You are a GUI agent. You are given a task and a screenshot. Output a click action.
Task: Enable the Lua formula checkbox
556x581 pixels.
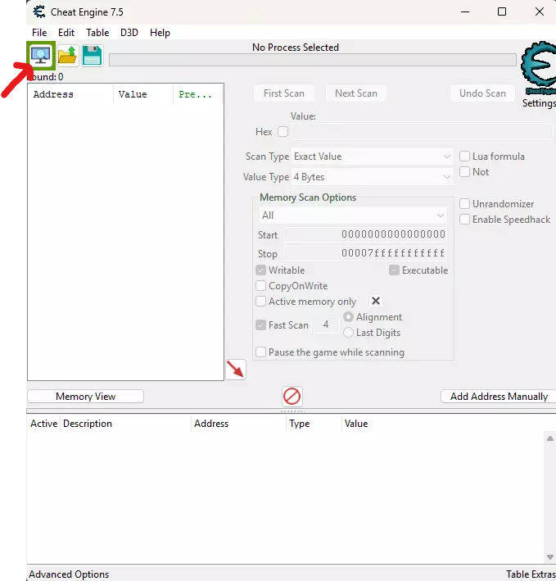tap(464, 156)
